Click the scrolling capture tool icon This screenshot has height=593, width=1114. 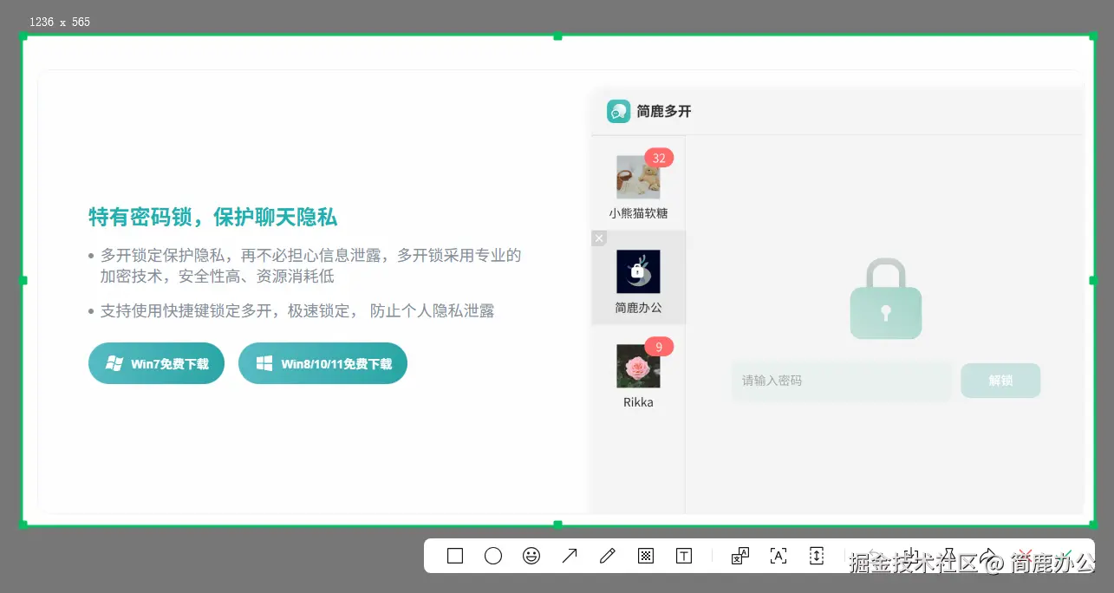(816, 556)
